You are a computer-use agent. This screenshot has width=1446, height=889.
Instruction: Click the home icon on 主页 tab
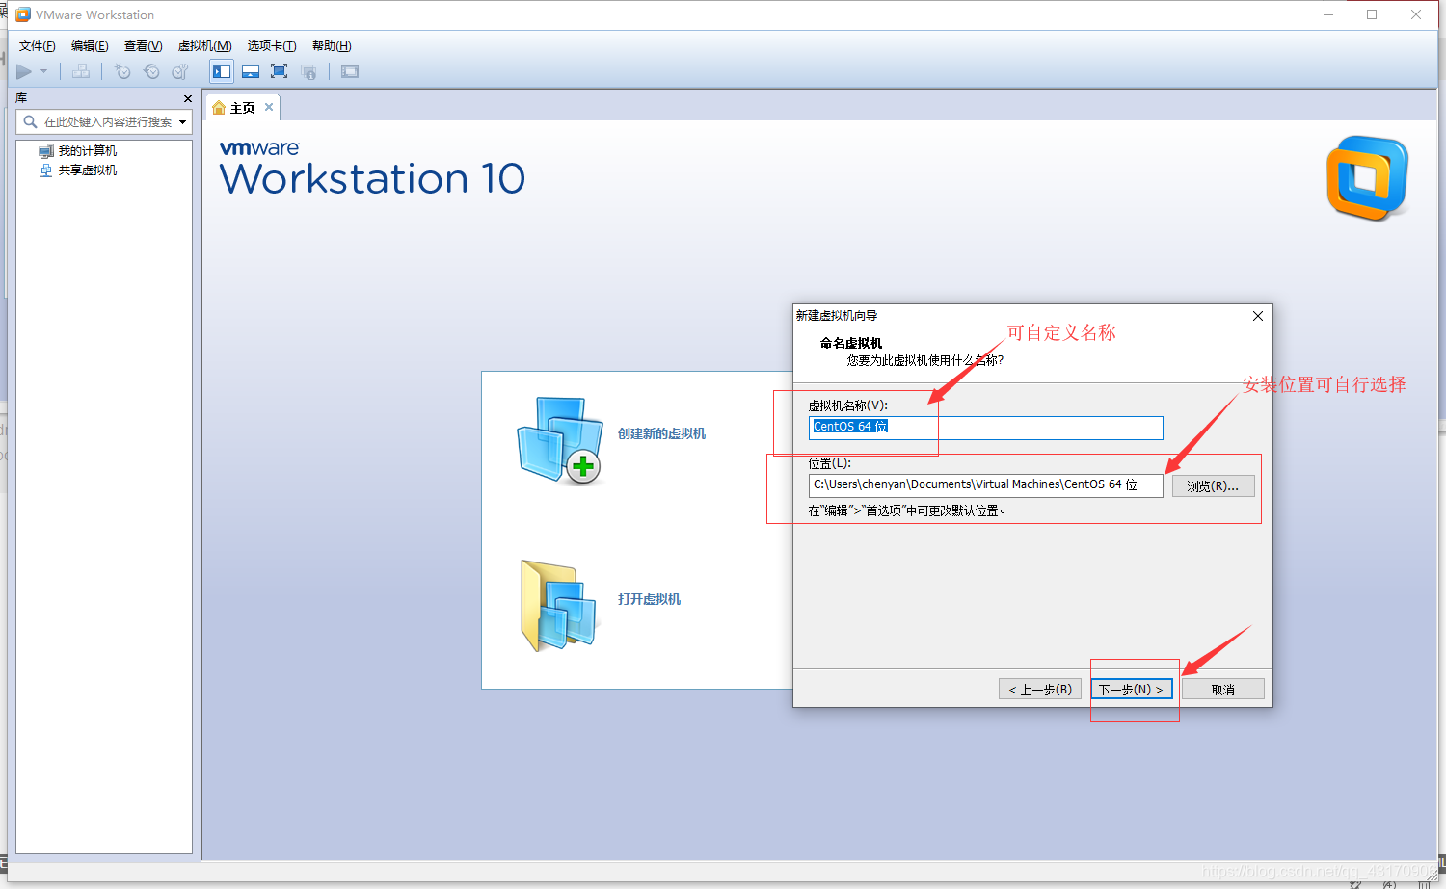(219, 108)
